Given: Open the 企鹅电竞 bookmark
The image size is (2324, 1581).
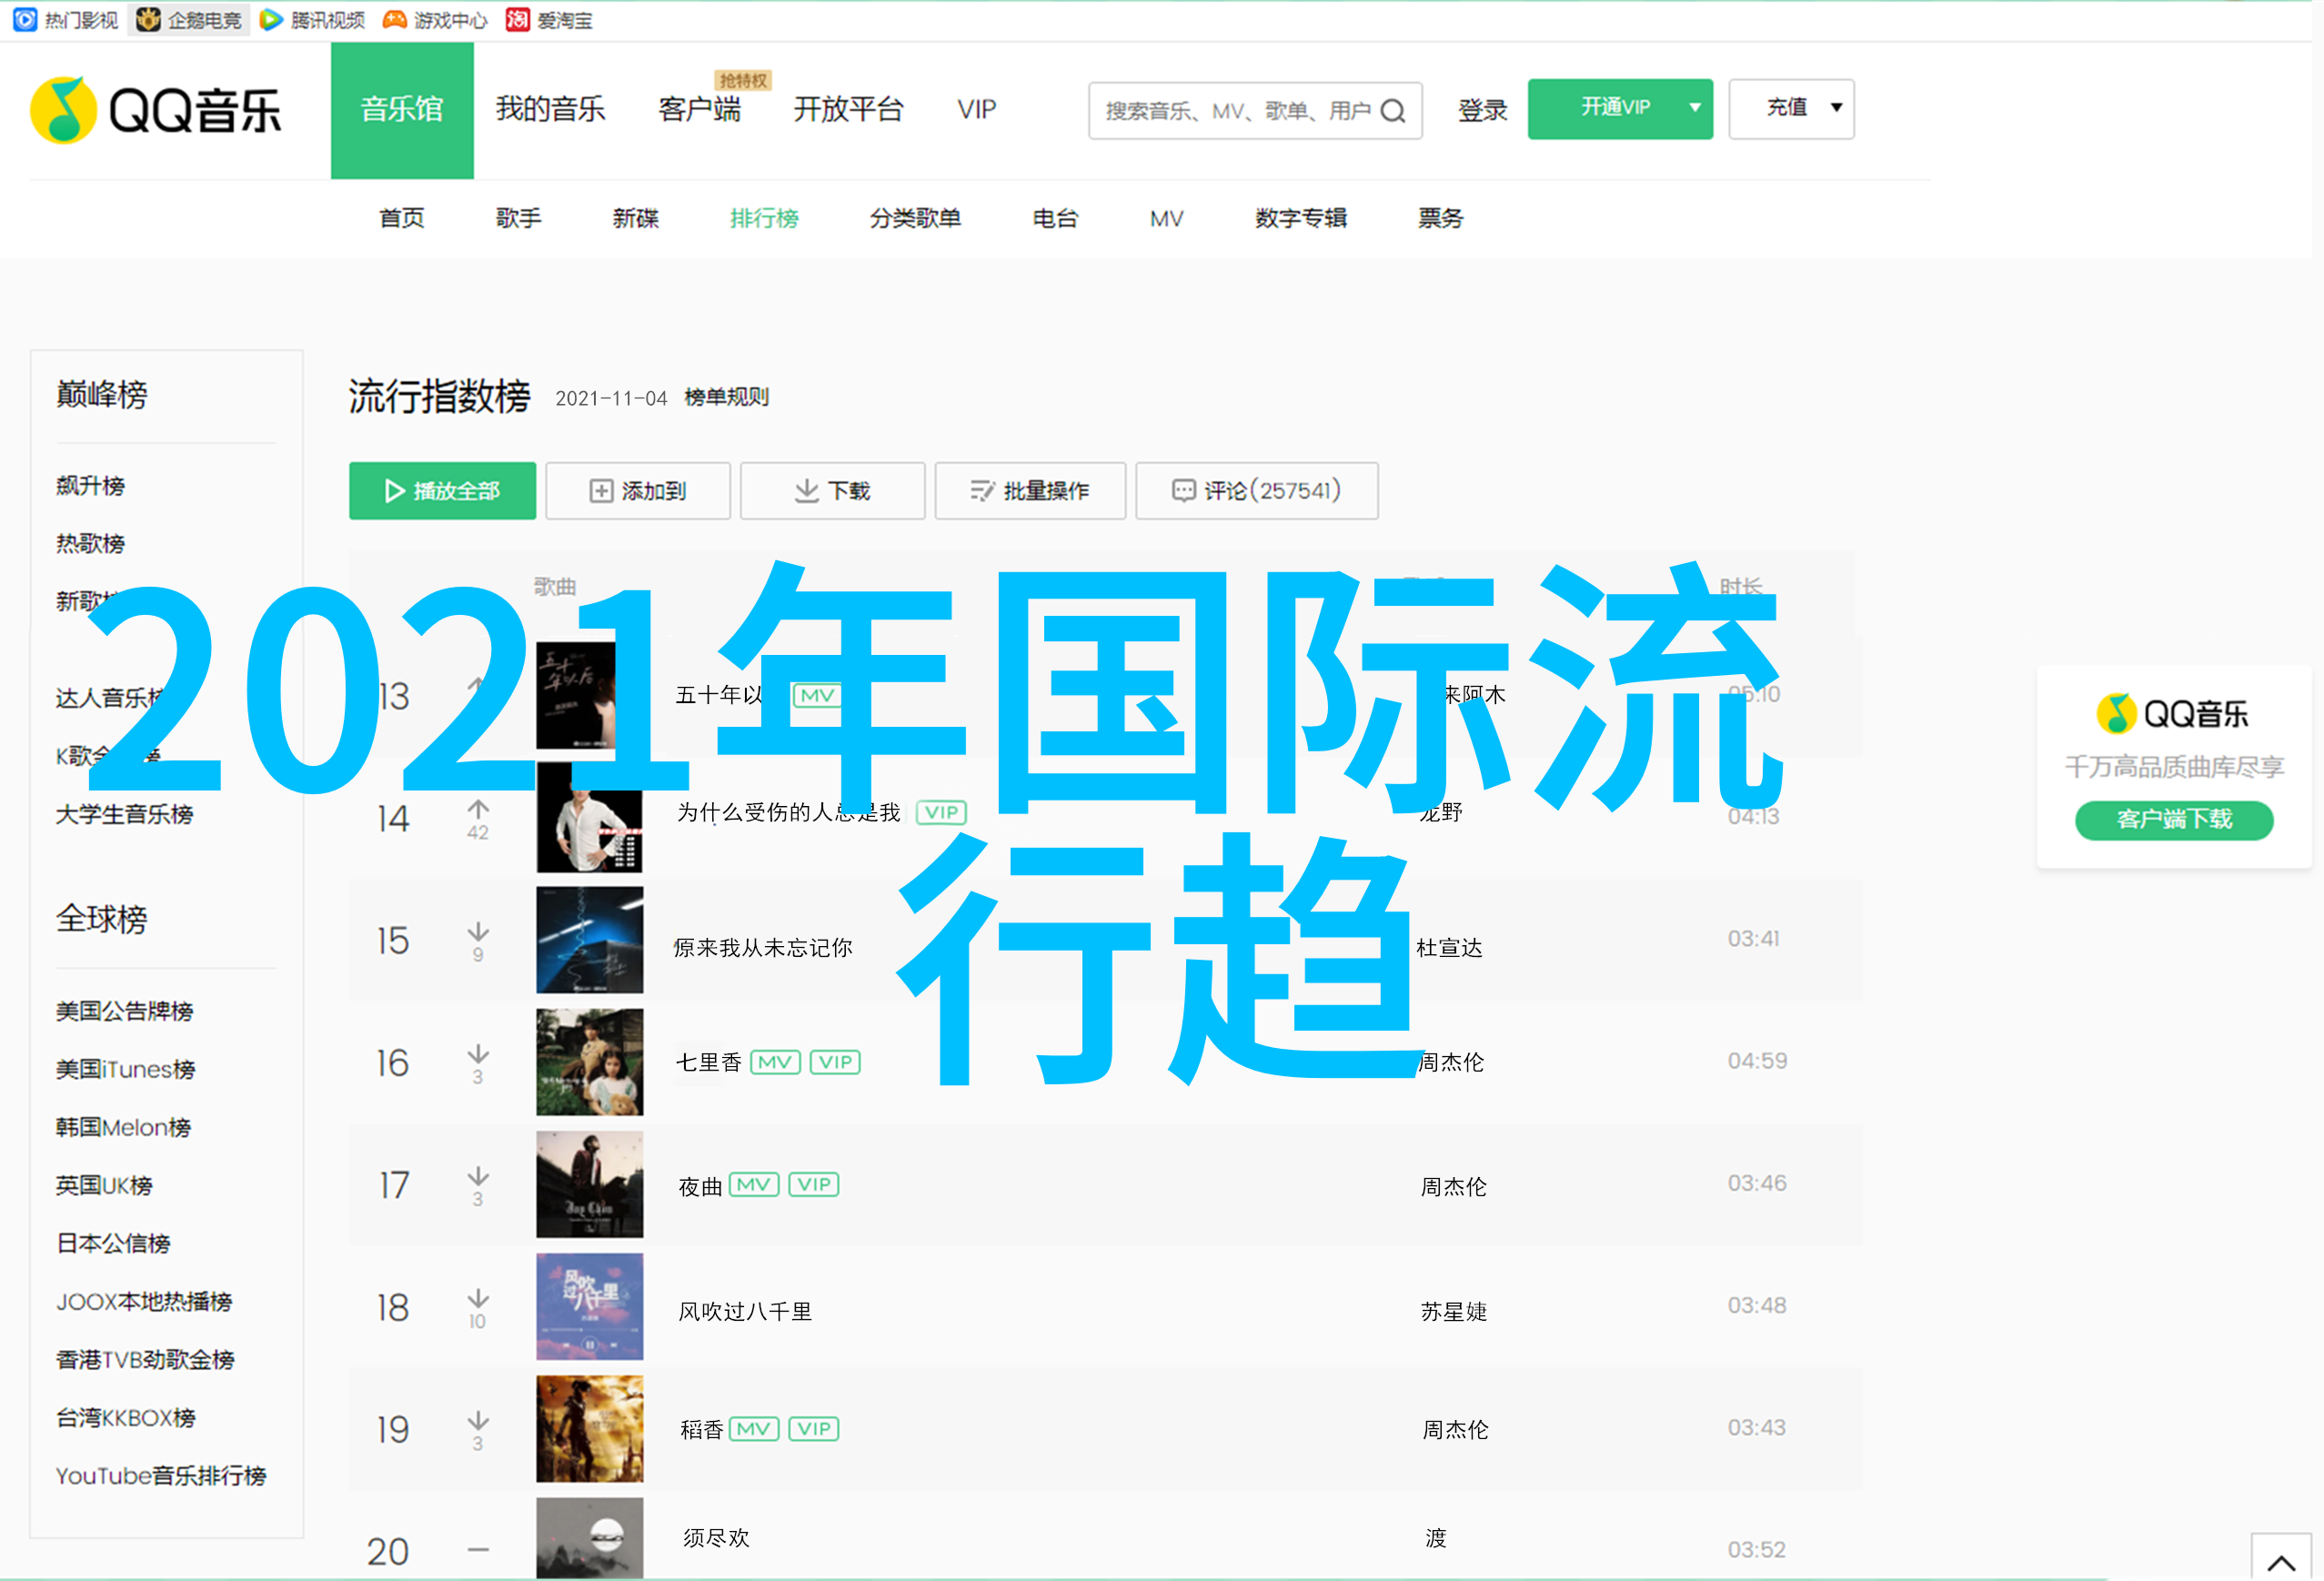Looking at the screenshot, I should [189, 20].
